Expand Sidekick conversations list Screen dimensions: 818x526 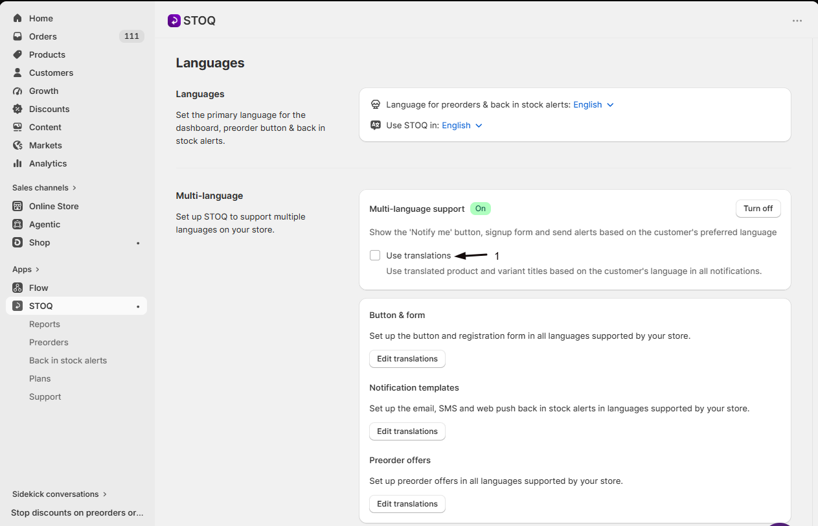pos(60,494)
